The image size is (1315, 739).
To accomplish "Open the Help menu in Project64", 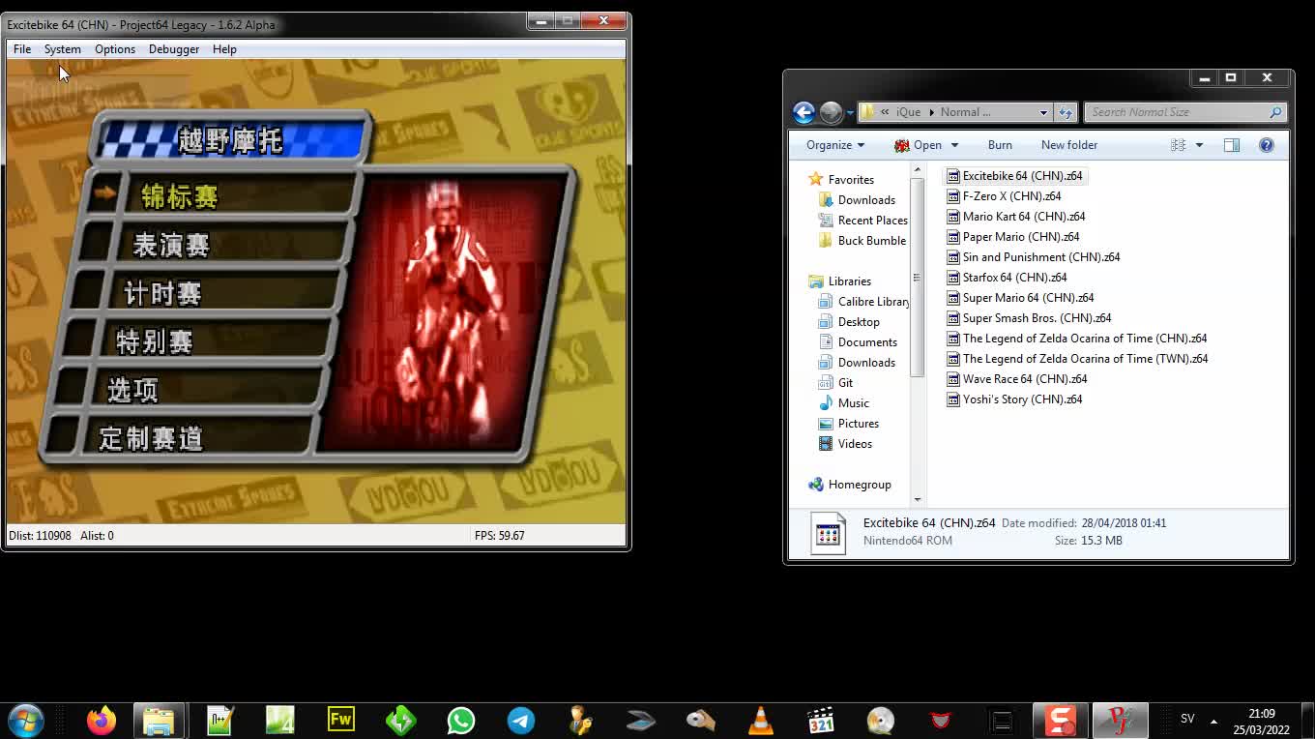I will [224, 49].
